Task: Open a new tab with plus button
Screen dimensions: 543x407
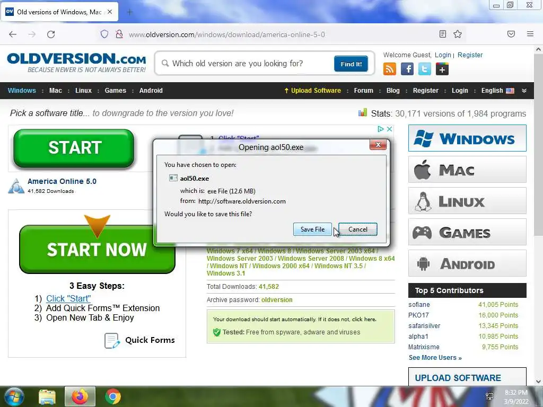Action: [x=129, y=12]
